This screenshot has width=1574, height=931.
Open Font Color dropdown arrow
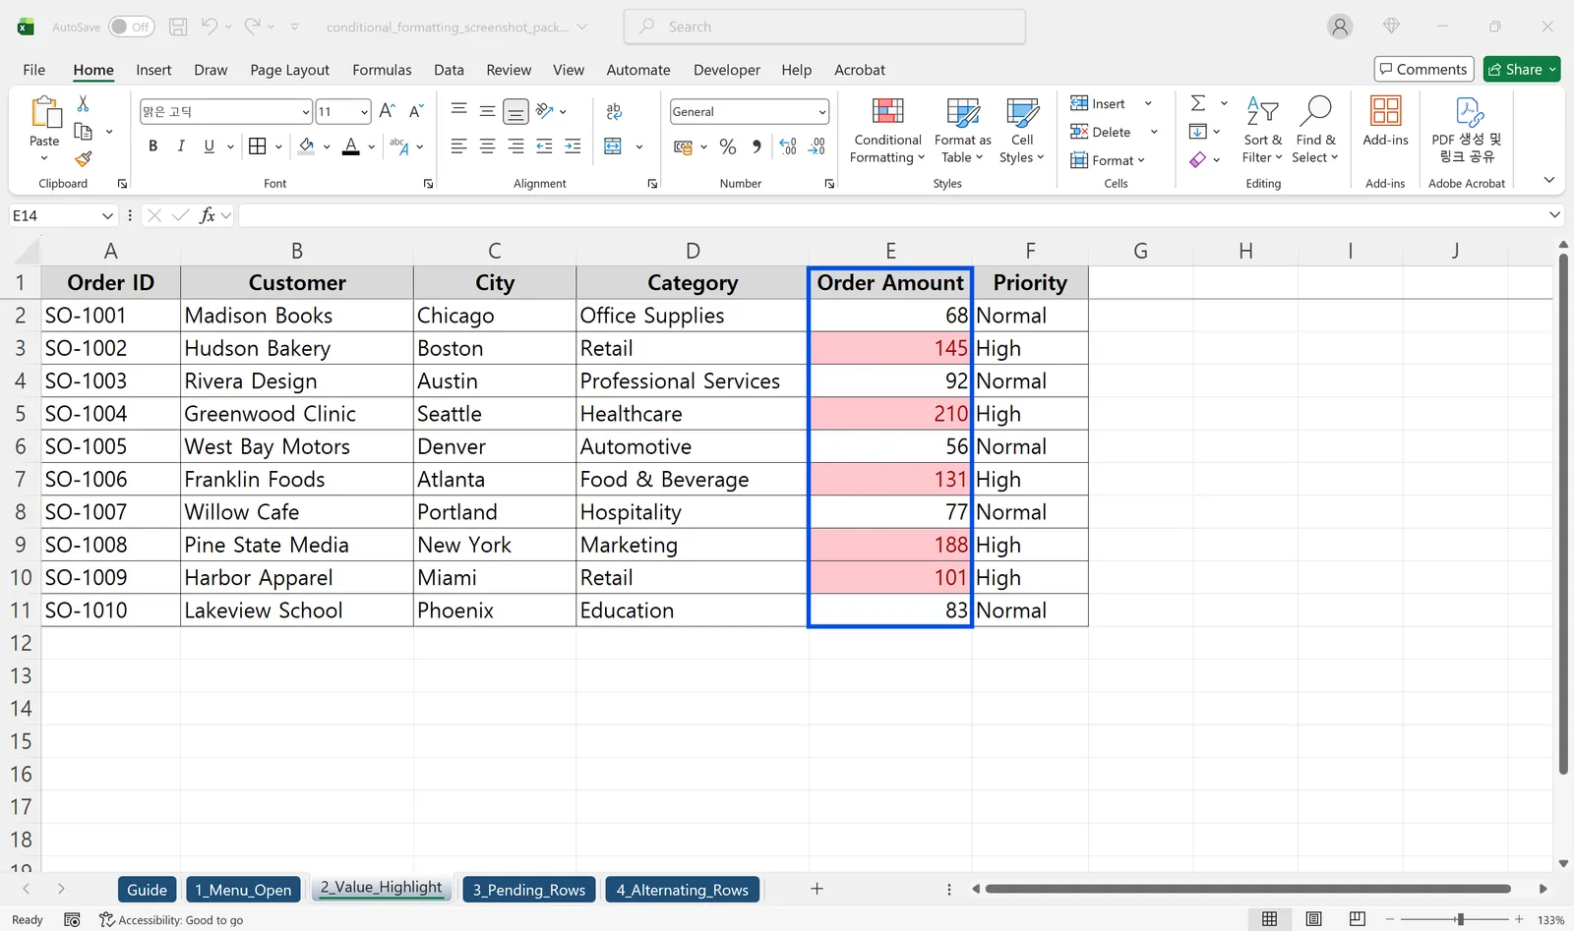click(x=371, y=146)
